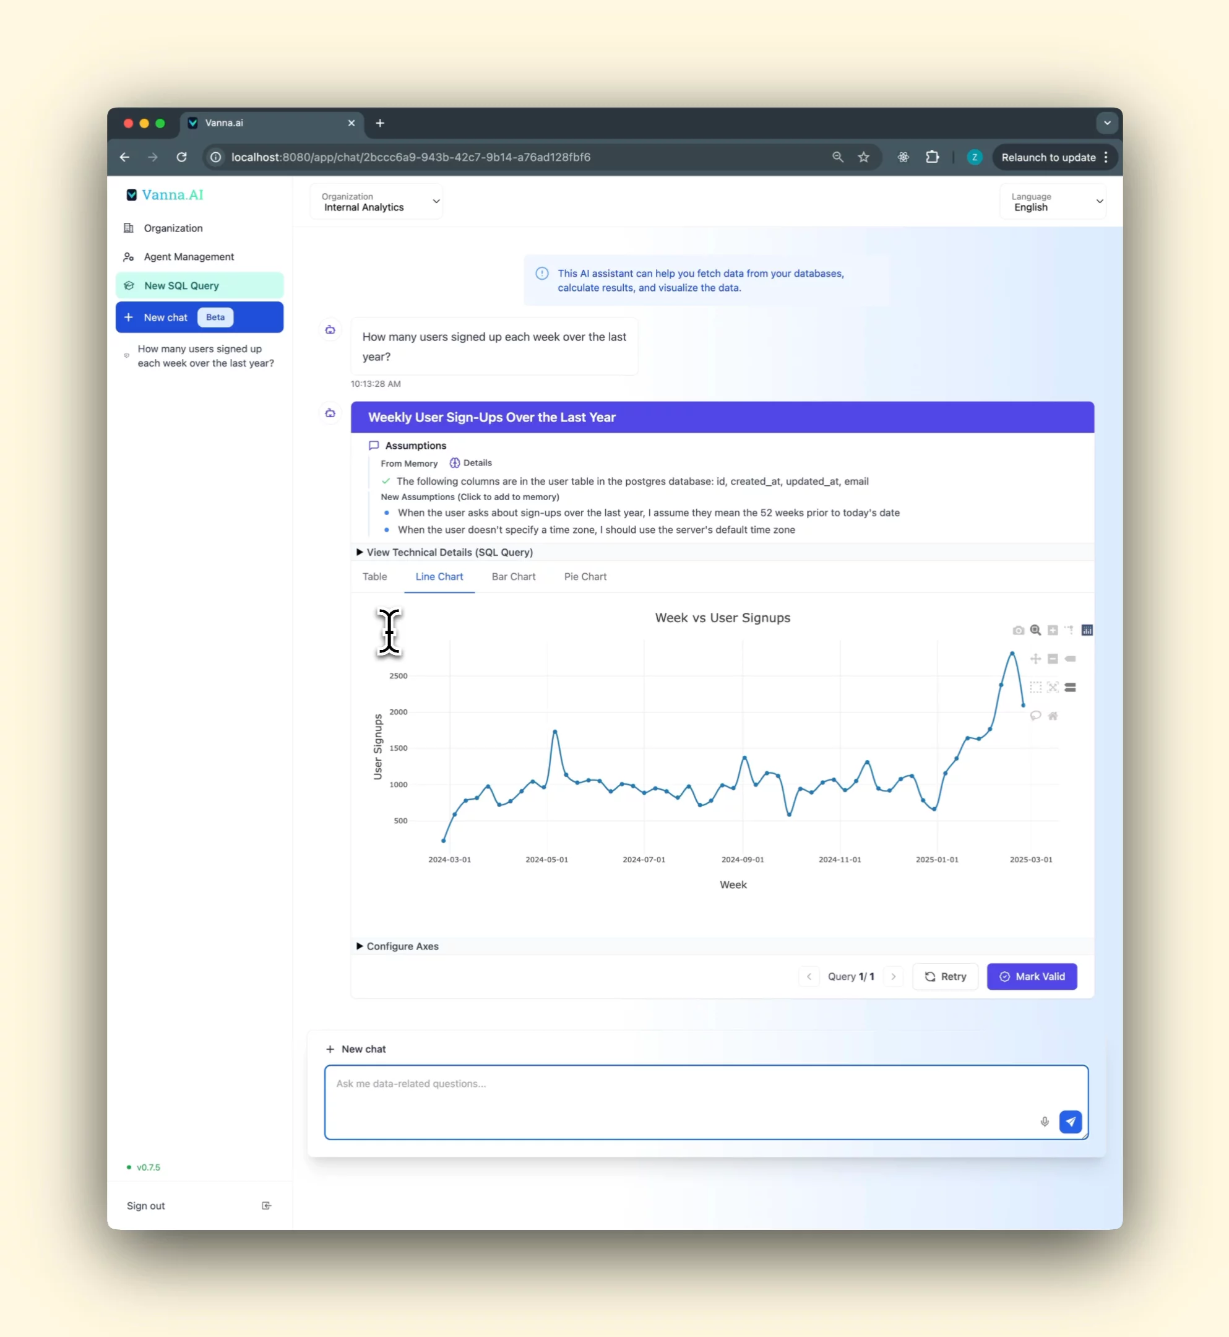Switch to the Table tab

374,577
